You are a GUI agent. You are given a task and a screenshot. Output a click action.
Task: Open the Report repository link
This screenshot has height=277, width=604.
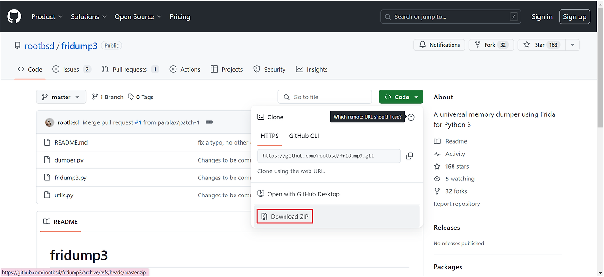click(x=457, y=204)
